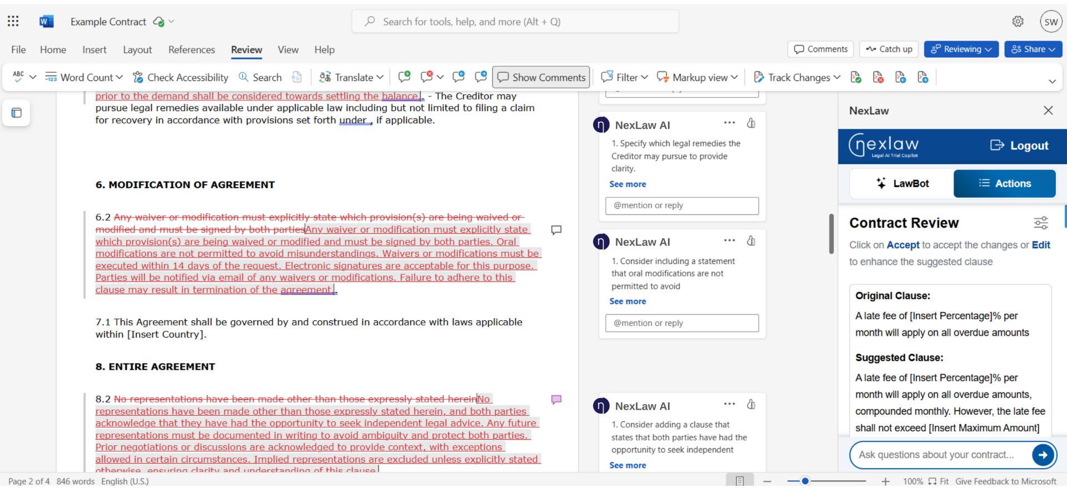Click the Reject Change icon in ribbon

point(878,77)
